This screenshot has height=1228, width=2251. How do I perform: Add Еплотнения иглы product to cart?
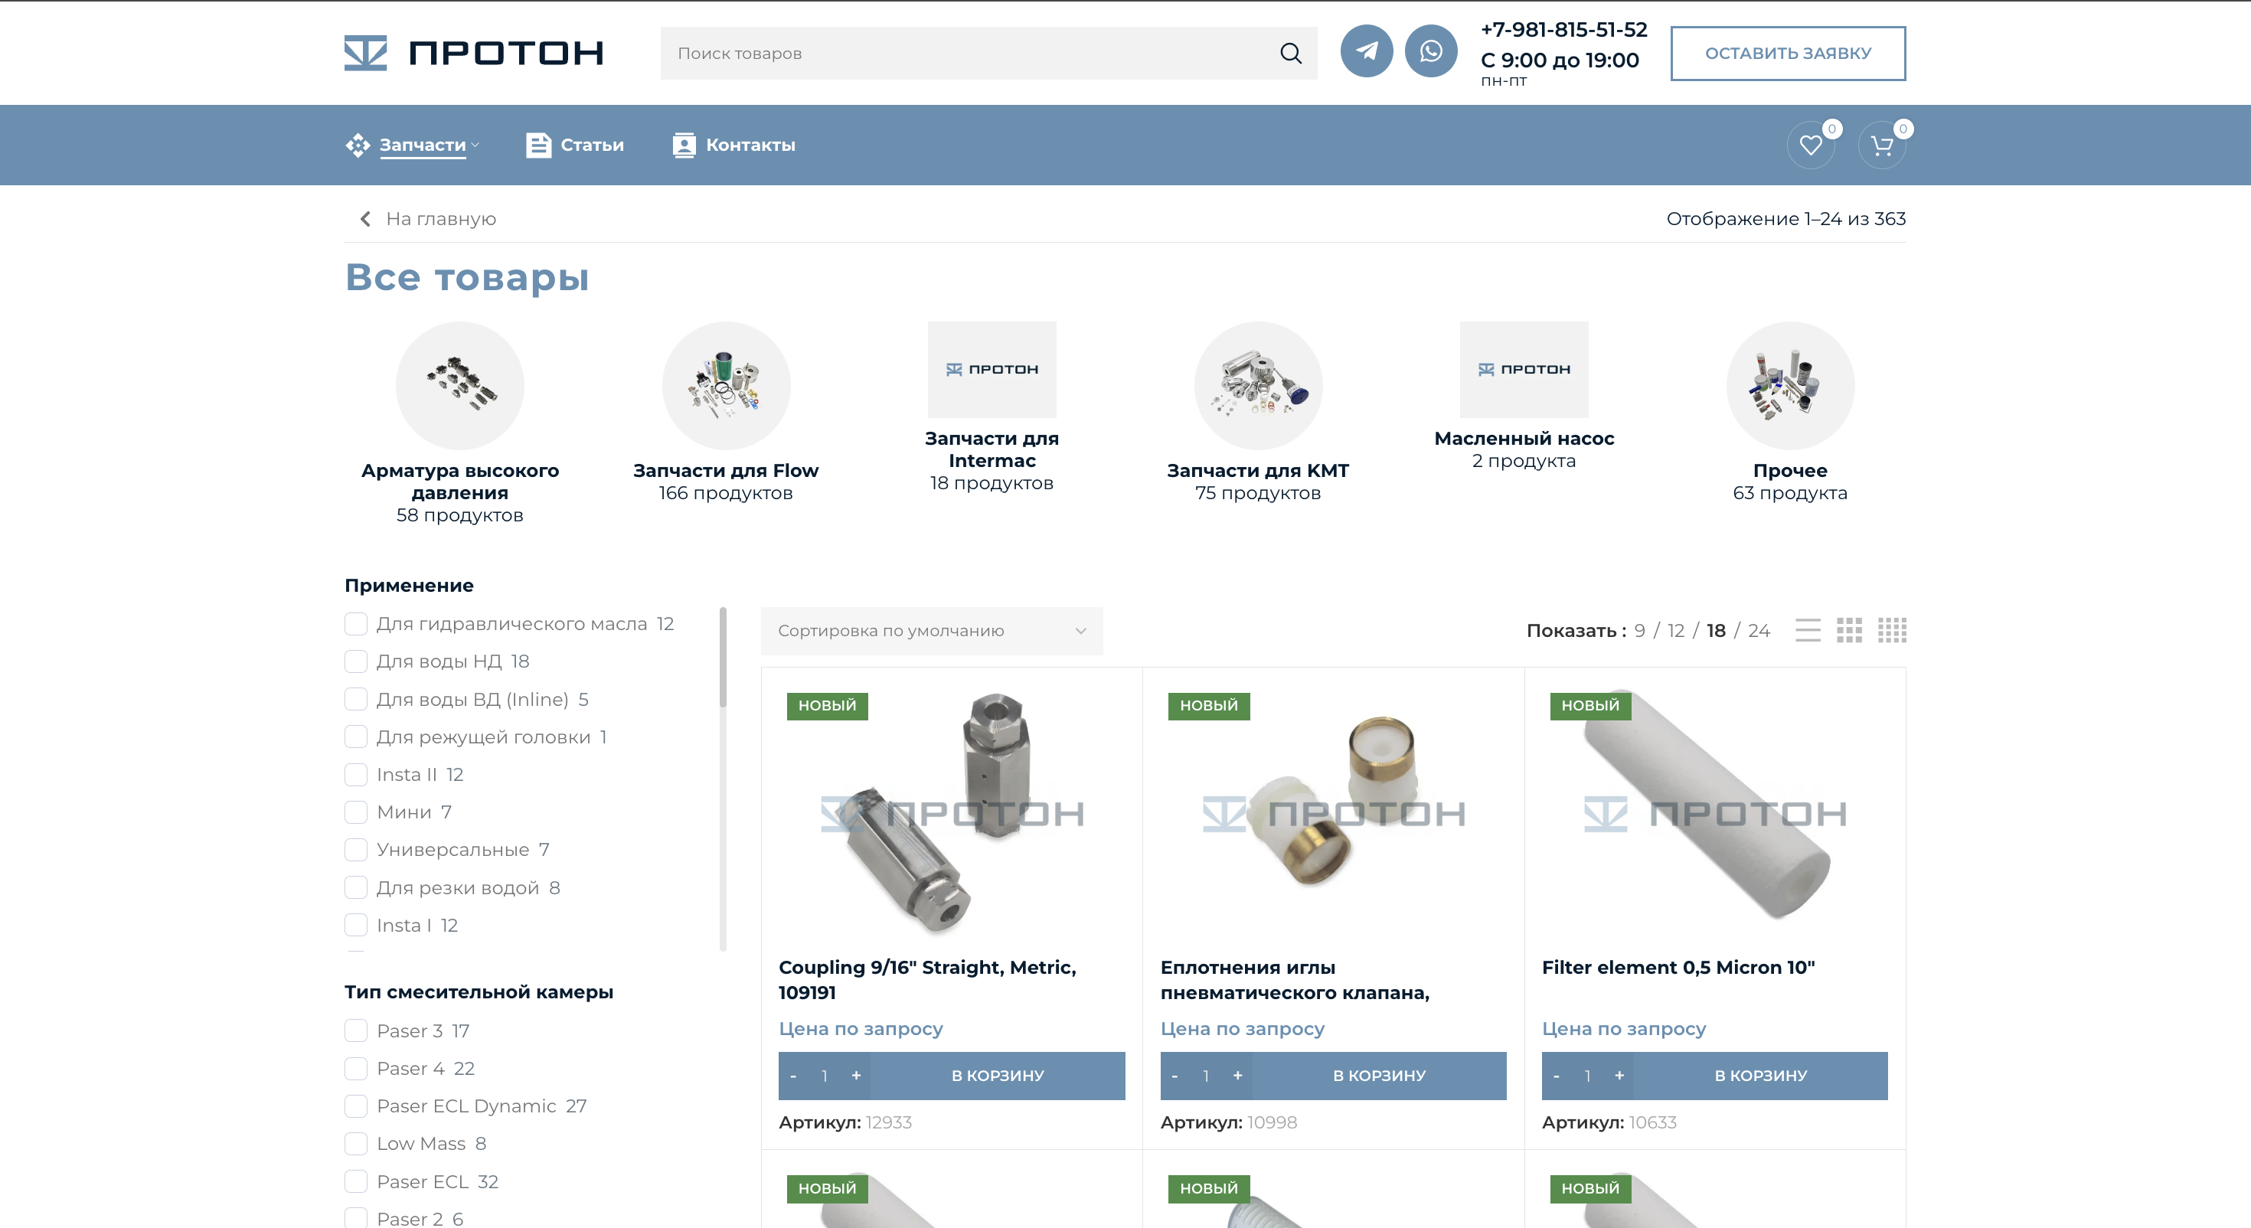[1379, 1075]
